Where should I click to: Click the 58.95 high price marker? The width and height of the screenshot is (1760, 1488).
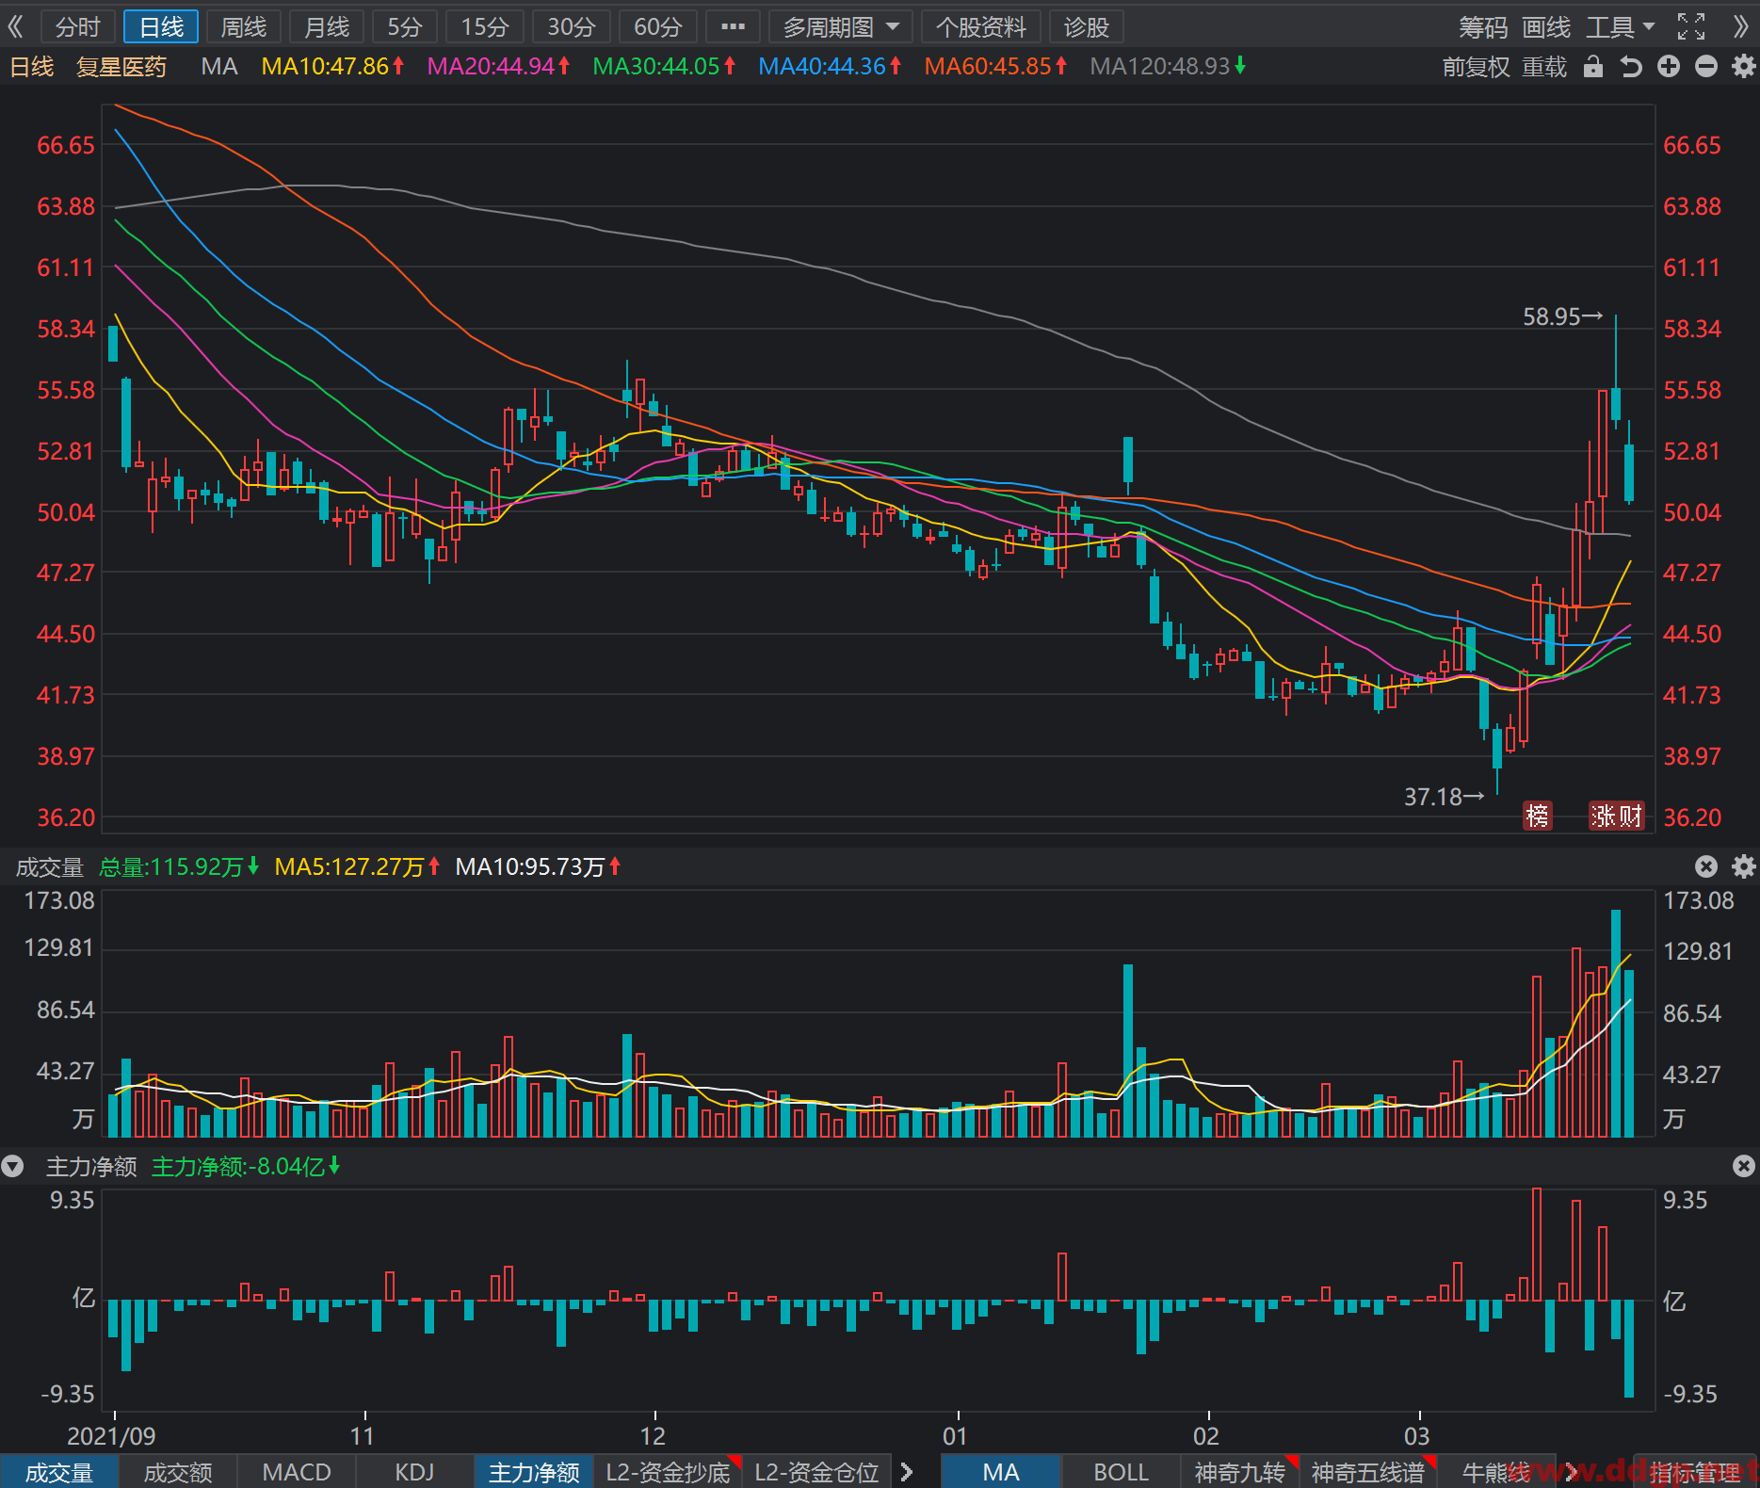click(x=1562, y=316)
